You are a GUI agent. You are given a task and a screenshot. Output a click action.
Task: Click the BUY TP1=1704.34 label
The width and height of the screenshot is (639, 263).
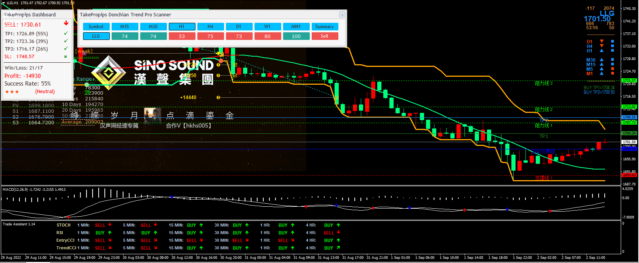click(599, 88)
